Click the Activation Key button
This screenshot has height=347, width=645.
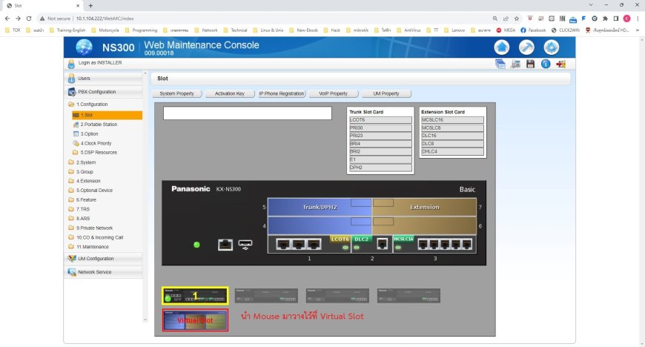coord(230,94)
